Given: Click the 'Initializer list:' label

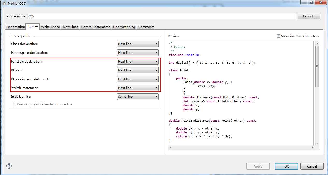Looking at the screenshot, I should click(x=21, y=97).
